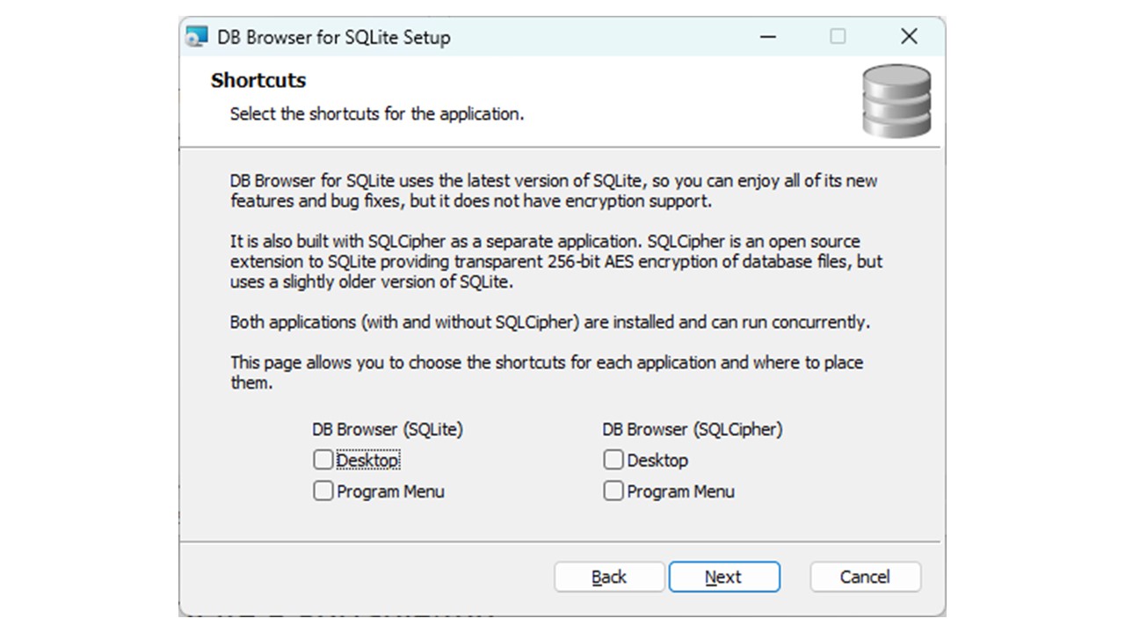The width and height of the screenshot is (1125, 633).
Task: Click the maximize button
Action: (838, 37)
